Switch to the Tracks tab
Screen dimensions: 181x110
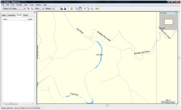tap(25, 15)
